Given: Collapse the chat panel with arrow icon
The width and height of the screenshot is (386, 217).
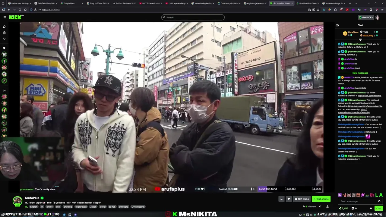Looking at the screenshot, I should 337,25.
